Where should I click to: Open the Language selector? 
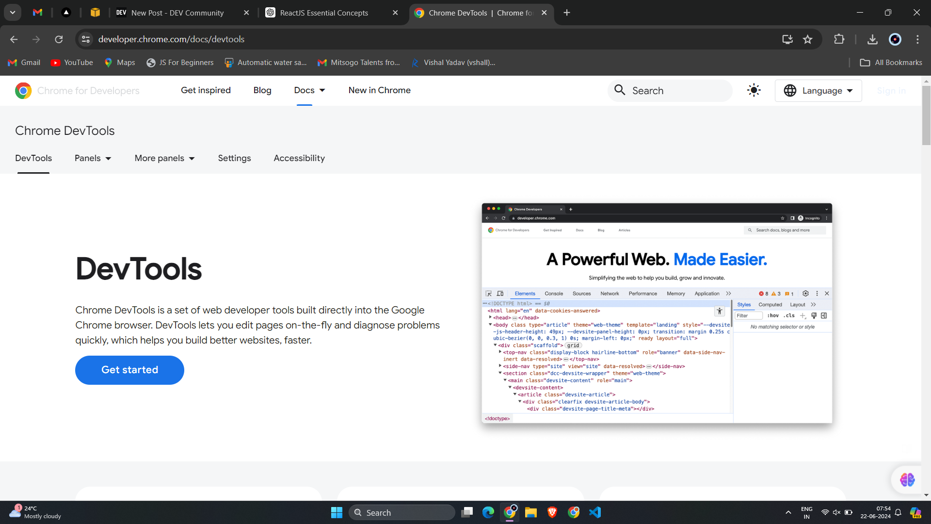click(818, 90)
